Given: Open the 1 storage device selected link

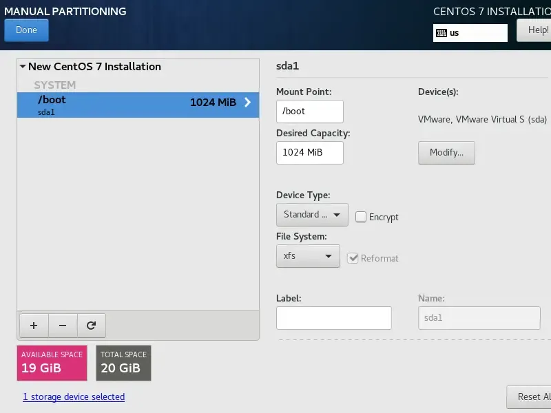Looking at the screenshot, I should [x=74, y=397].
